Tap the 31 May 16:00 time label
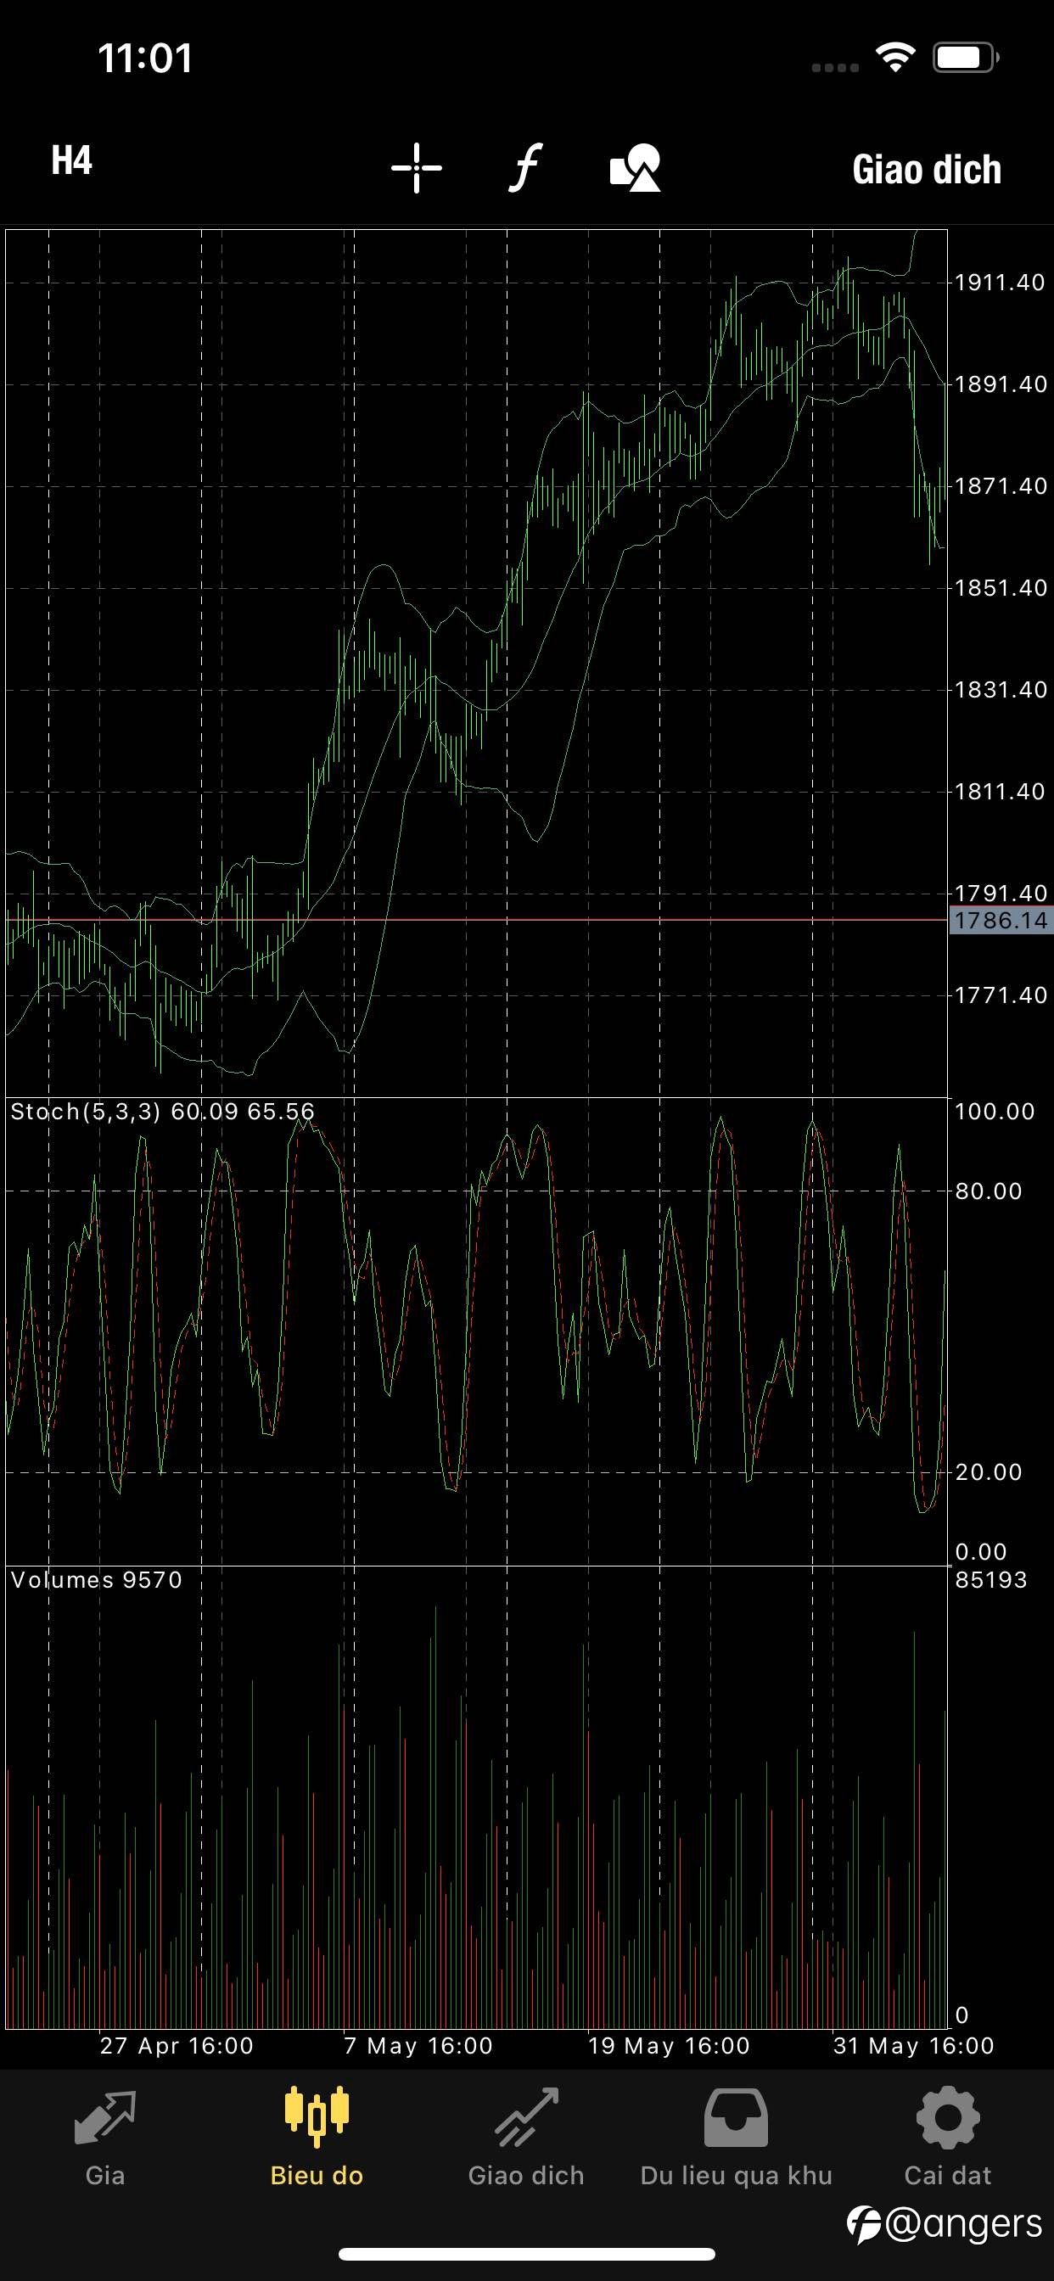This screenshot has height=2281, width=1054. [x=913, y=2045]
